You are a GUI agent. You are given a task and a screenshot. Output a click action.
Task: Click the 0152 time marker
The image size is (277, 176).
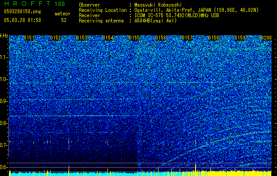[x=55, y=38]
